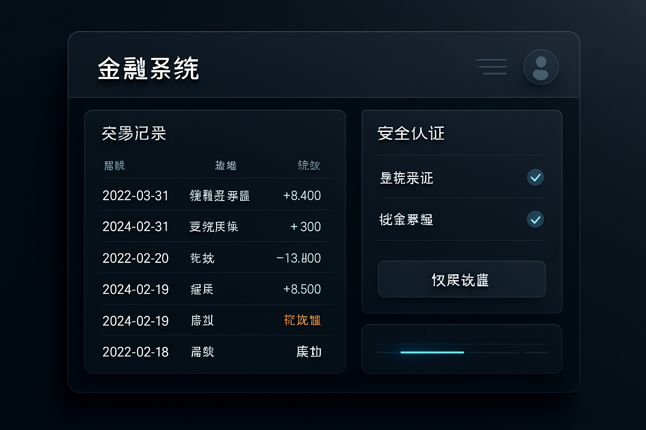Click the date column header in the transaction table

click(x=114, y=165)
